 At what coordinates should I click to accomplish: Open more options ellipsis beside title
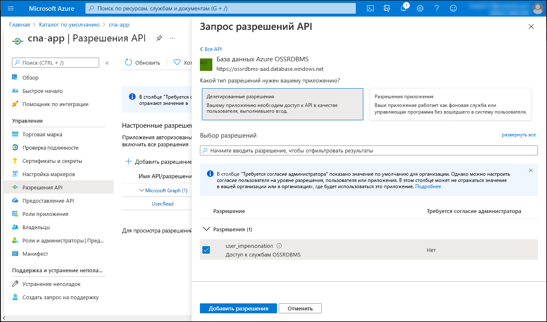173,38
